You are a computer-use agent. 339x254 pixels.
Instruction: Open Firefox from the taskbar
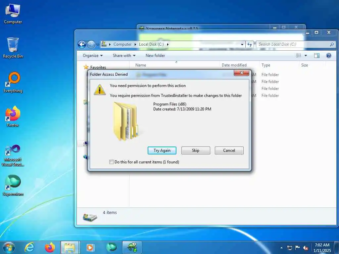50,247
